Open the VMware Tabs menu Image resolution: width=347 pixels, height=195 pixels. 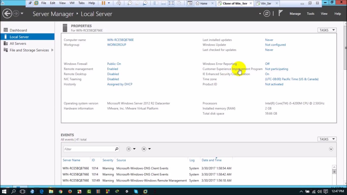click(81, 3)
